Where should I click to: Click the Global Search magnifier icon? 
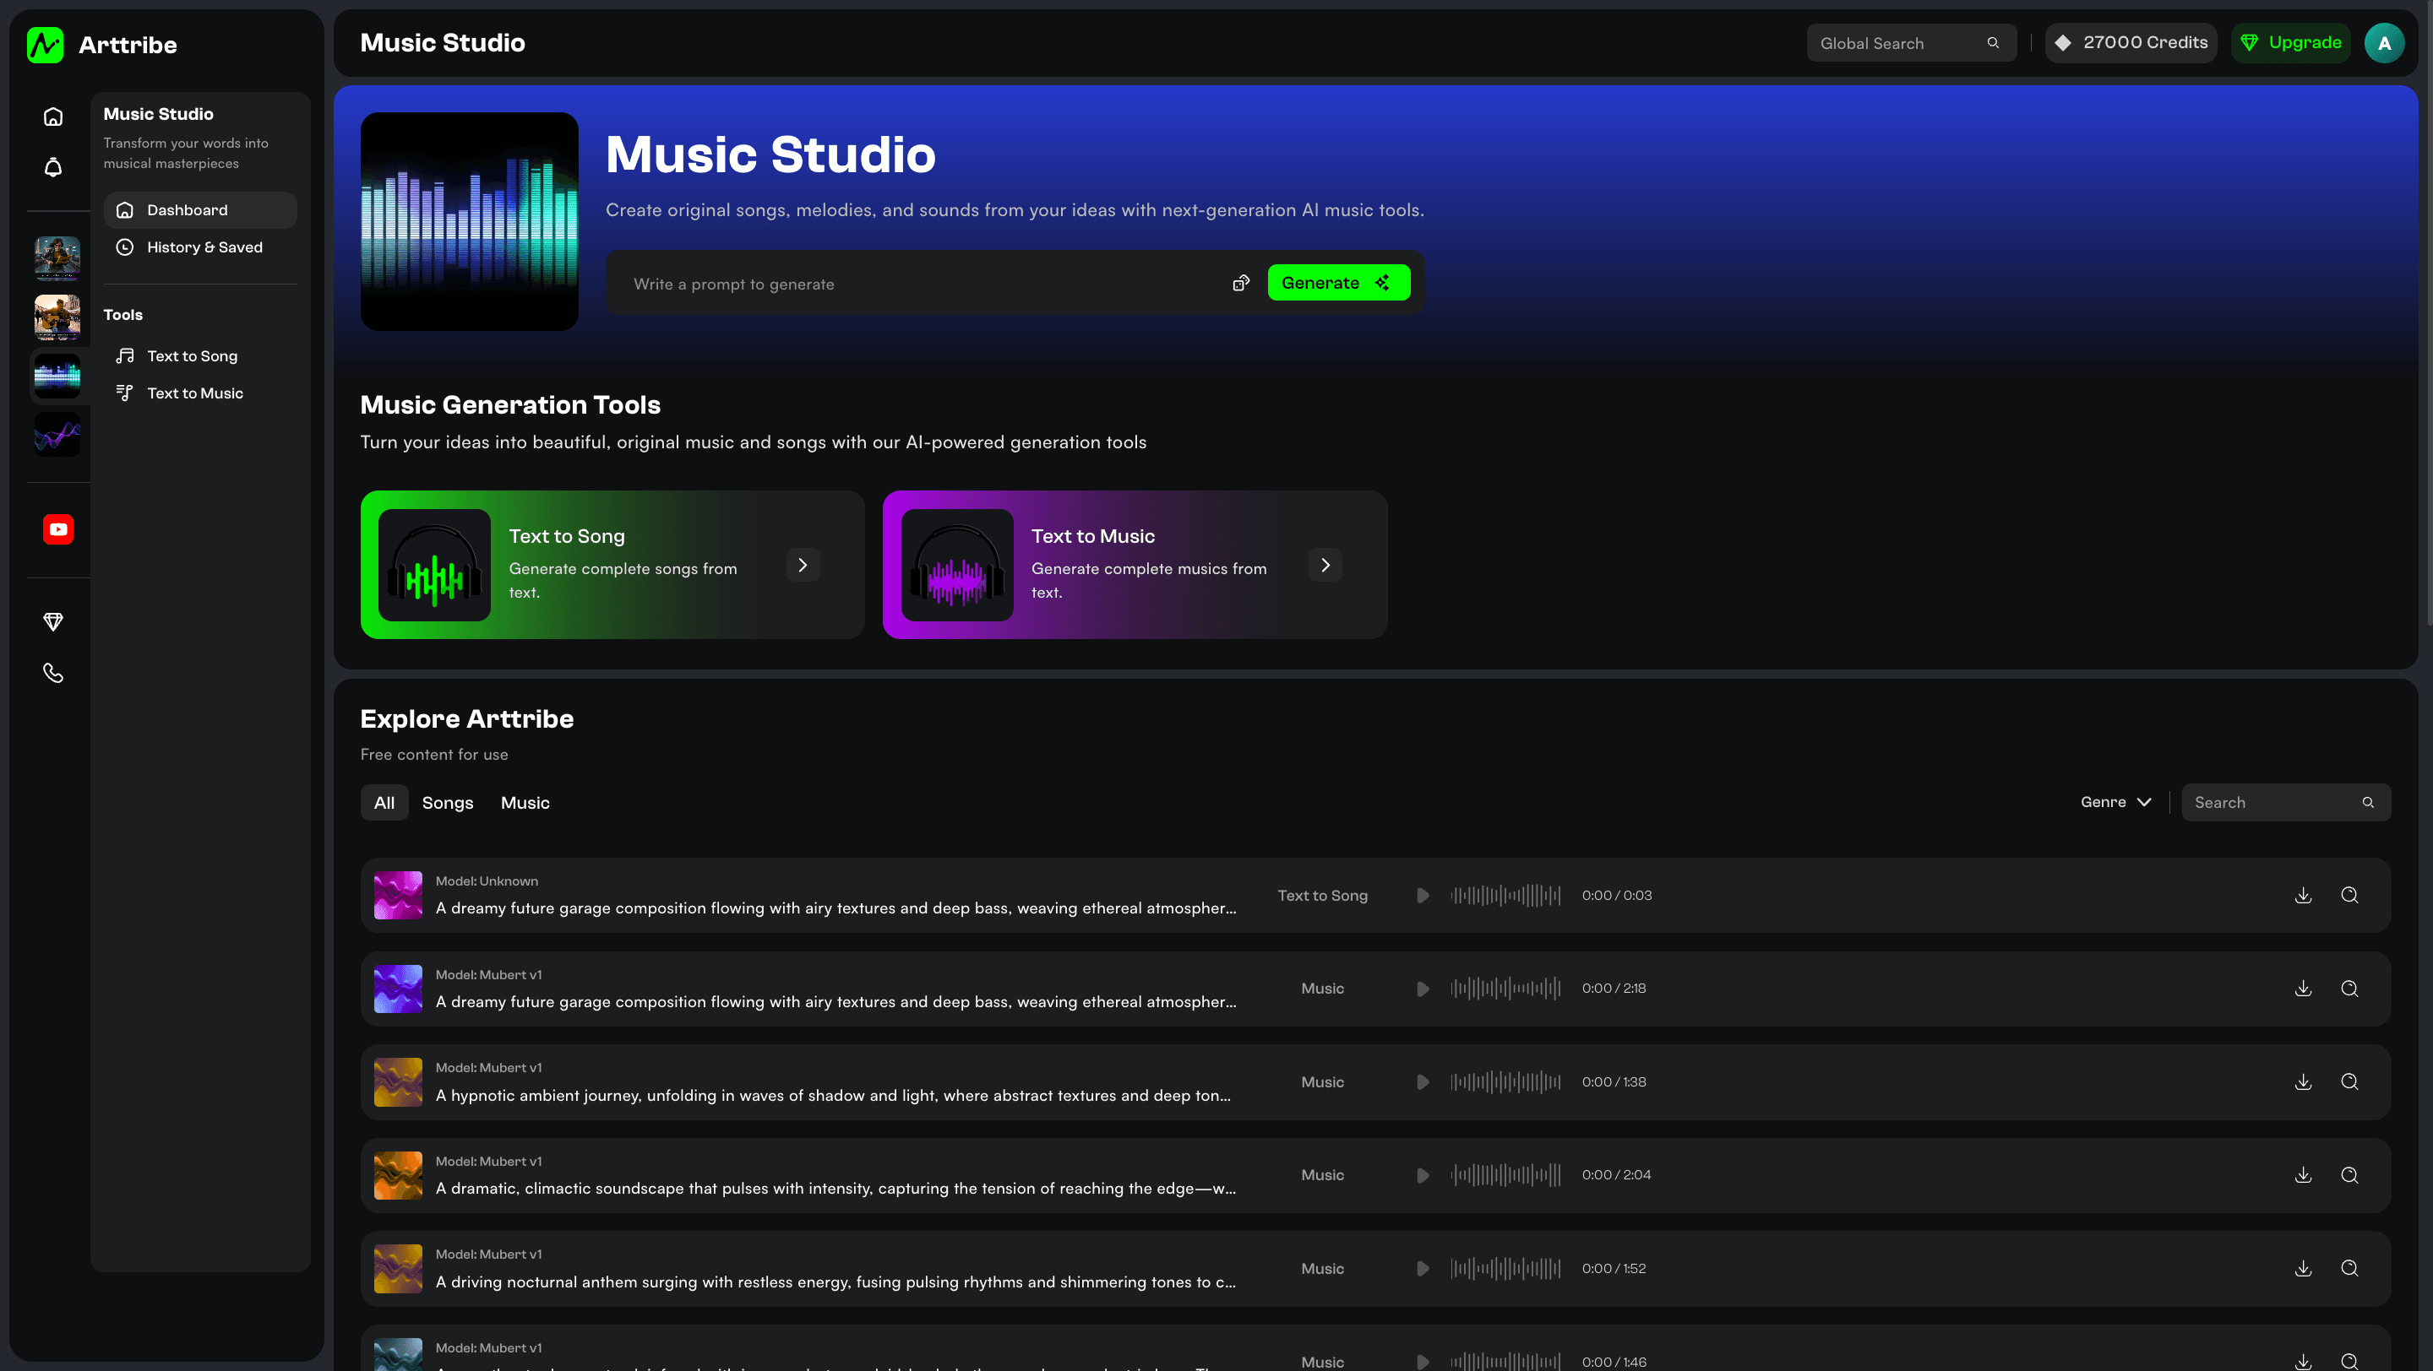(x=1993, y=43)
